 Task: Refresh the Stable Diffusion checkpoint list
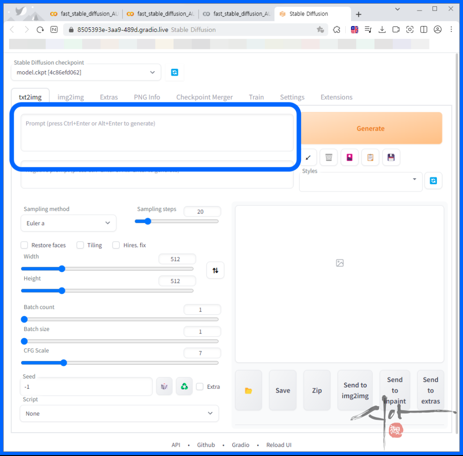pyautogui.click(x=174, y=72)
